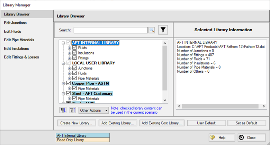Expand Pipe Materials under Steel - AFT Customary
The width and height of the screenshot is (270, 145).
click(x=69, y=99)
